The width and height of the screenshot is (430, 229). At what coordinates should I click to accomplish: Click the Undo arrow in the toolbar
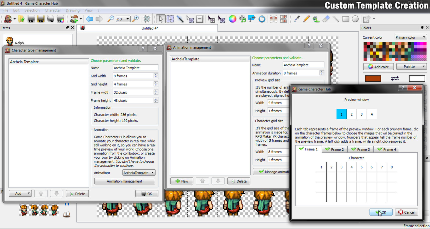[x=89, y=19]
